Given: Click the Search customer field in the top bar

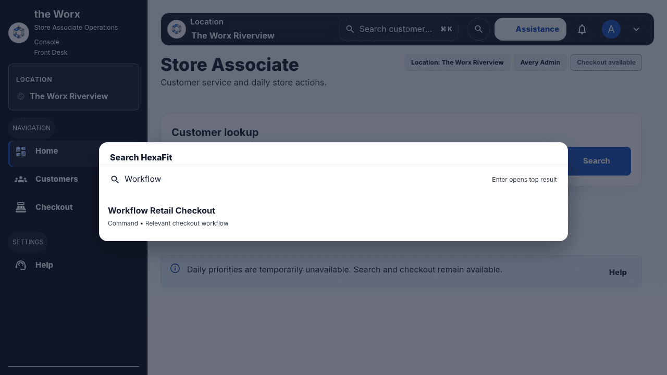Looking at the screenshot, I should click(x=399, y=29).
